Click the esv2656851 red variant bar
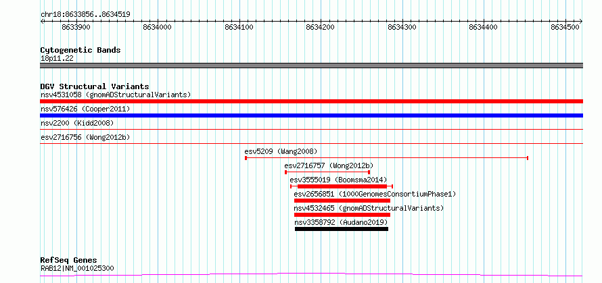 342,201
